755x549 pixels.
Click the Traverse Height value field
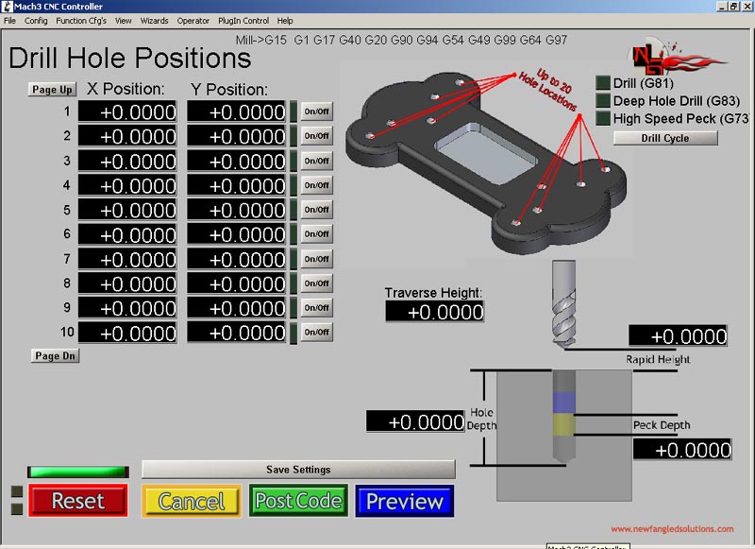tap(435, 312)
